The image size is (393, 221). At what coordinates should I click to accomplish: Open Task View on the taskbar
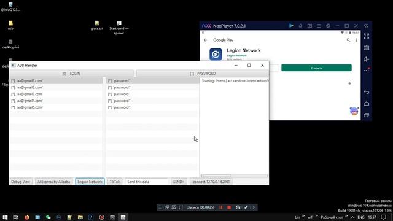tap(15, 217)
